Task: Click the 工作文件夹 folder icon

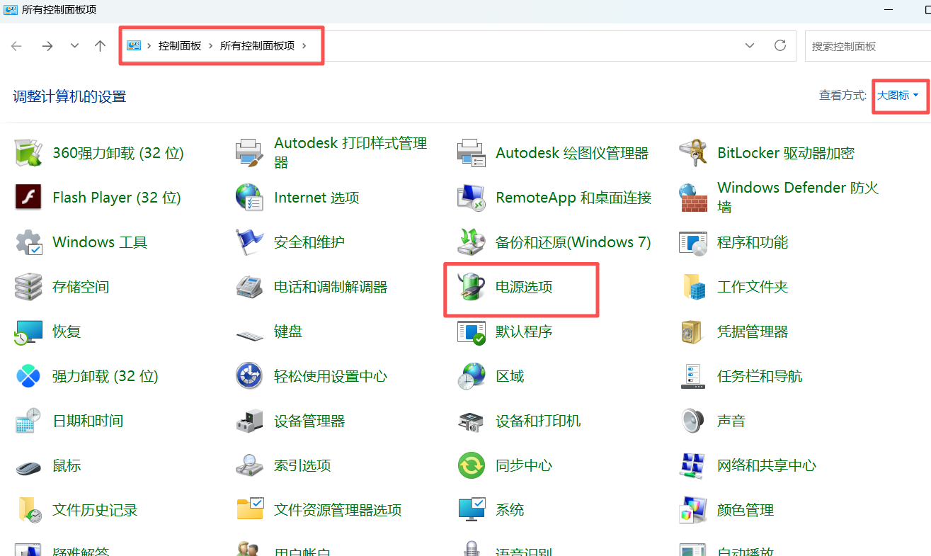Action: [x=693, y=287]
